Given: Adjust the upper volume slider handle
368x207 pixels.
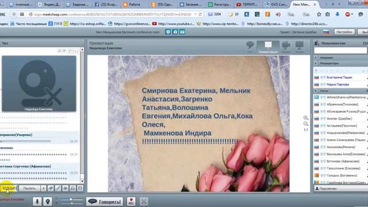Looking at the screenshot, I should (71, 200).
